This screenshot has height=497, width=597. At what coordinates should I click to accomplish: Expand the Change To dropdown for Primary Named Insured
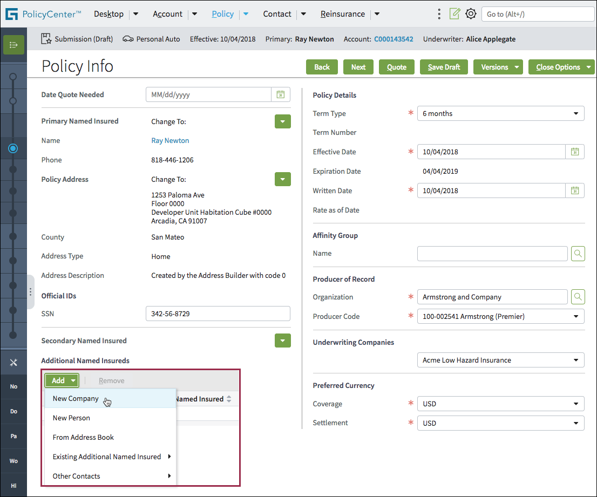click(282, 121)
